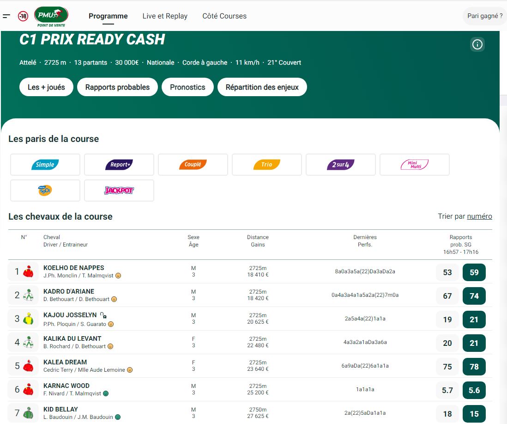507x424 pixels.
Task: Select odds 5.6 for Karnac Wood
Action: tap(474, 390)
